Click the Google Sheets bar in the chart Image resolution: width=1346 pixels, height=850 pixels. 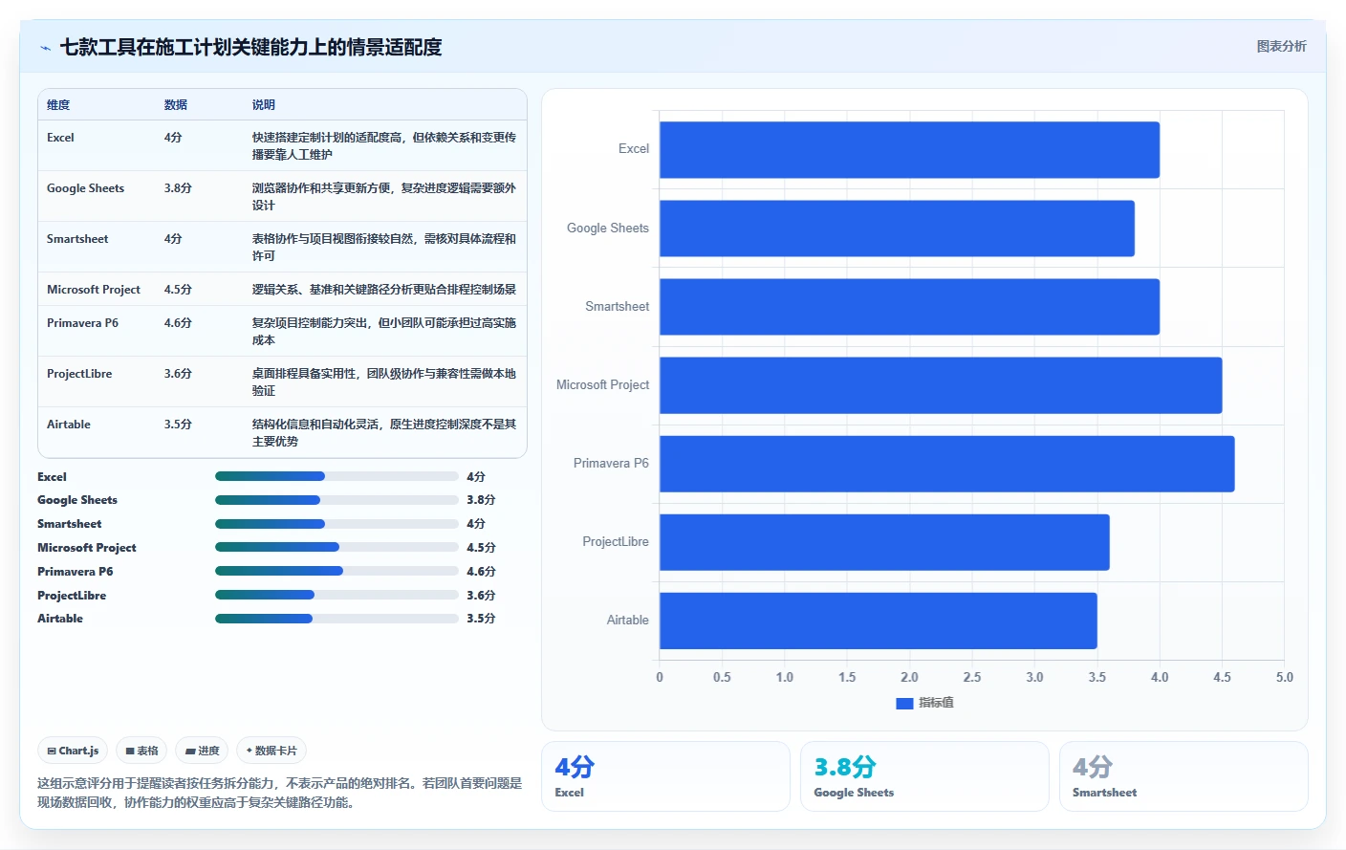(897, 229)
